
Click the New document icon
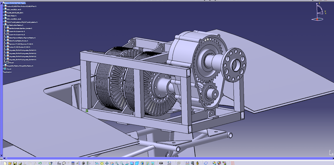tap(5, 163)
